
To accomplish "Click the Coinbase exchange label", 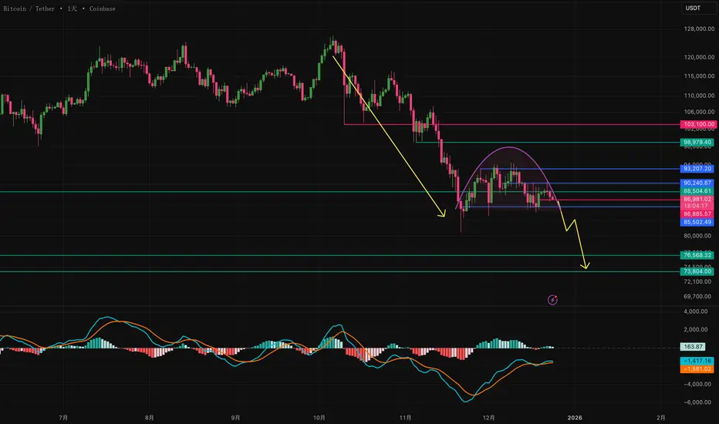I will (x=103, y=8).
